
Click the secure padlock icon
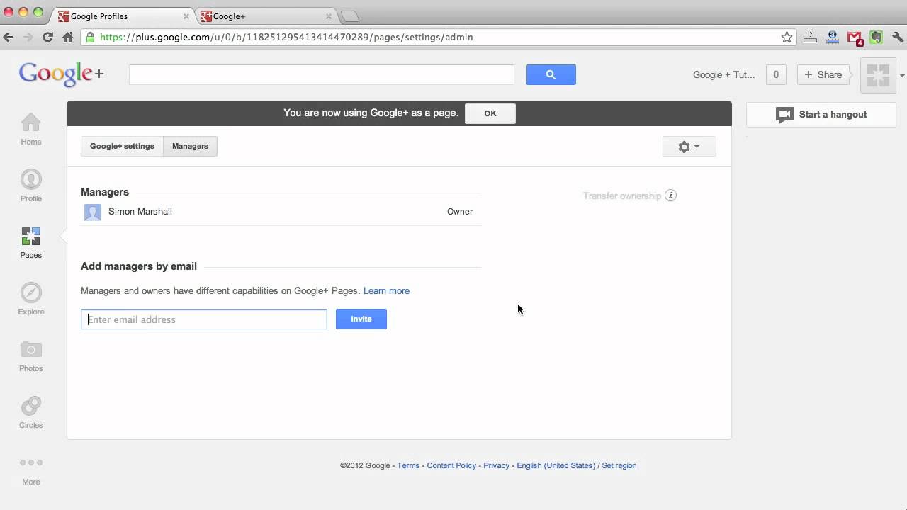click(x=90, y=37)
